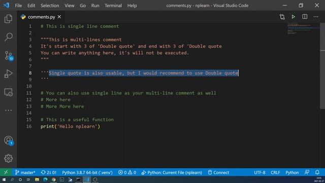Image resolution: width=325 pixels, height=183 pixels.
Task: Click '# This is a useful function' line
Action: 77,120
